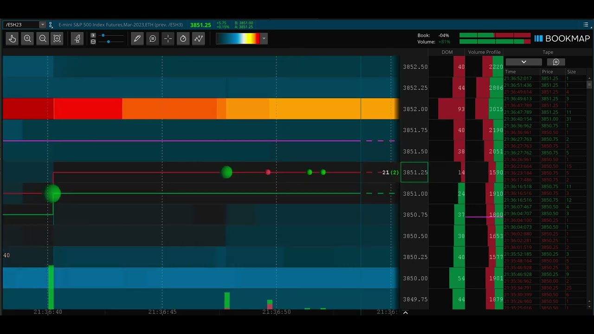Click the Book -04% value
594x334 pixels.
[444, 35]
